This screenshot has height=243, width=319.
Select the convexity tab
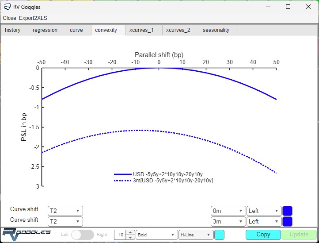[108, 30]
